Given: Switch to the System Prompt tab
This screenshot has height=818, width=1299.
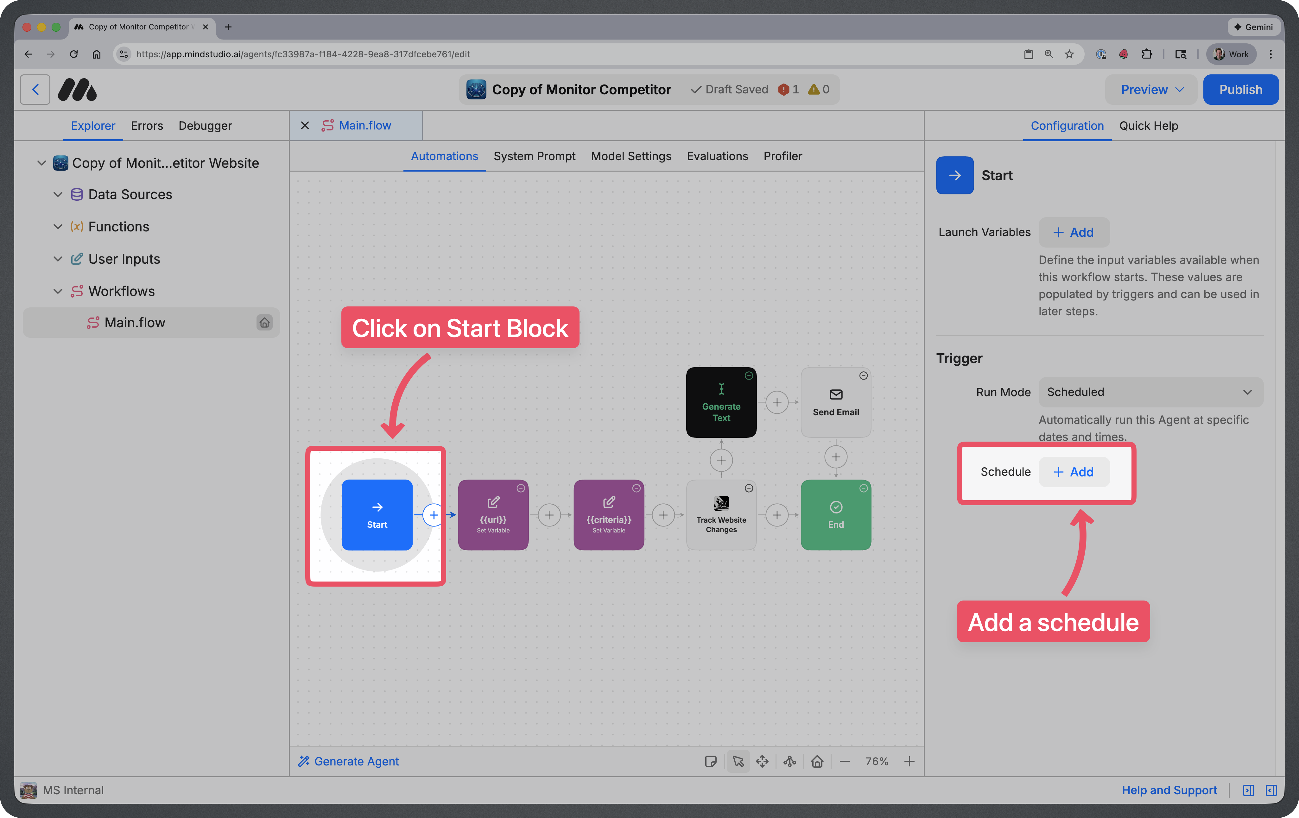Looking at the screenshot, I should [x=535, y=156].
